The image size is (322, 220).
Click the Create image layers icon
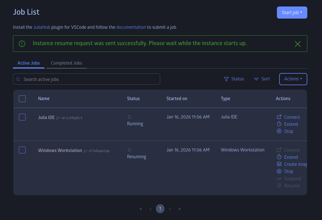point(279,164)
